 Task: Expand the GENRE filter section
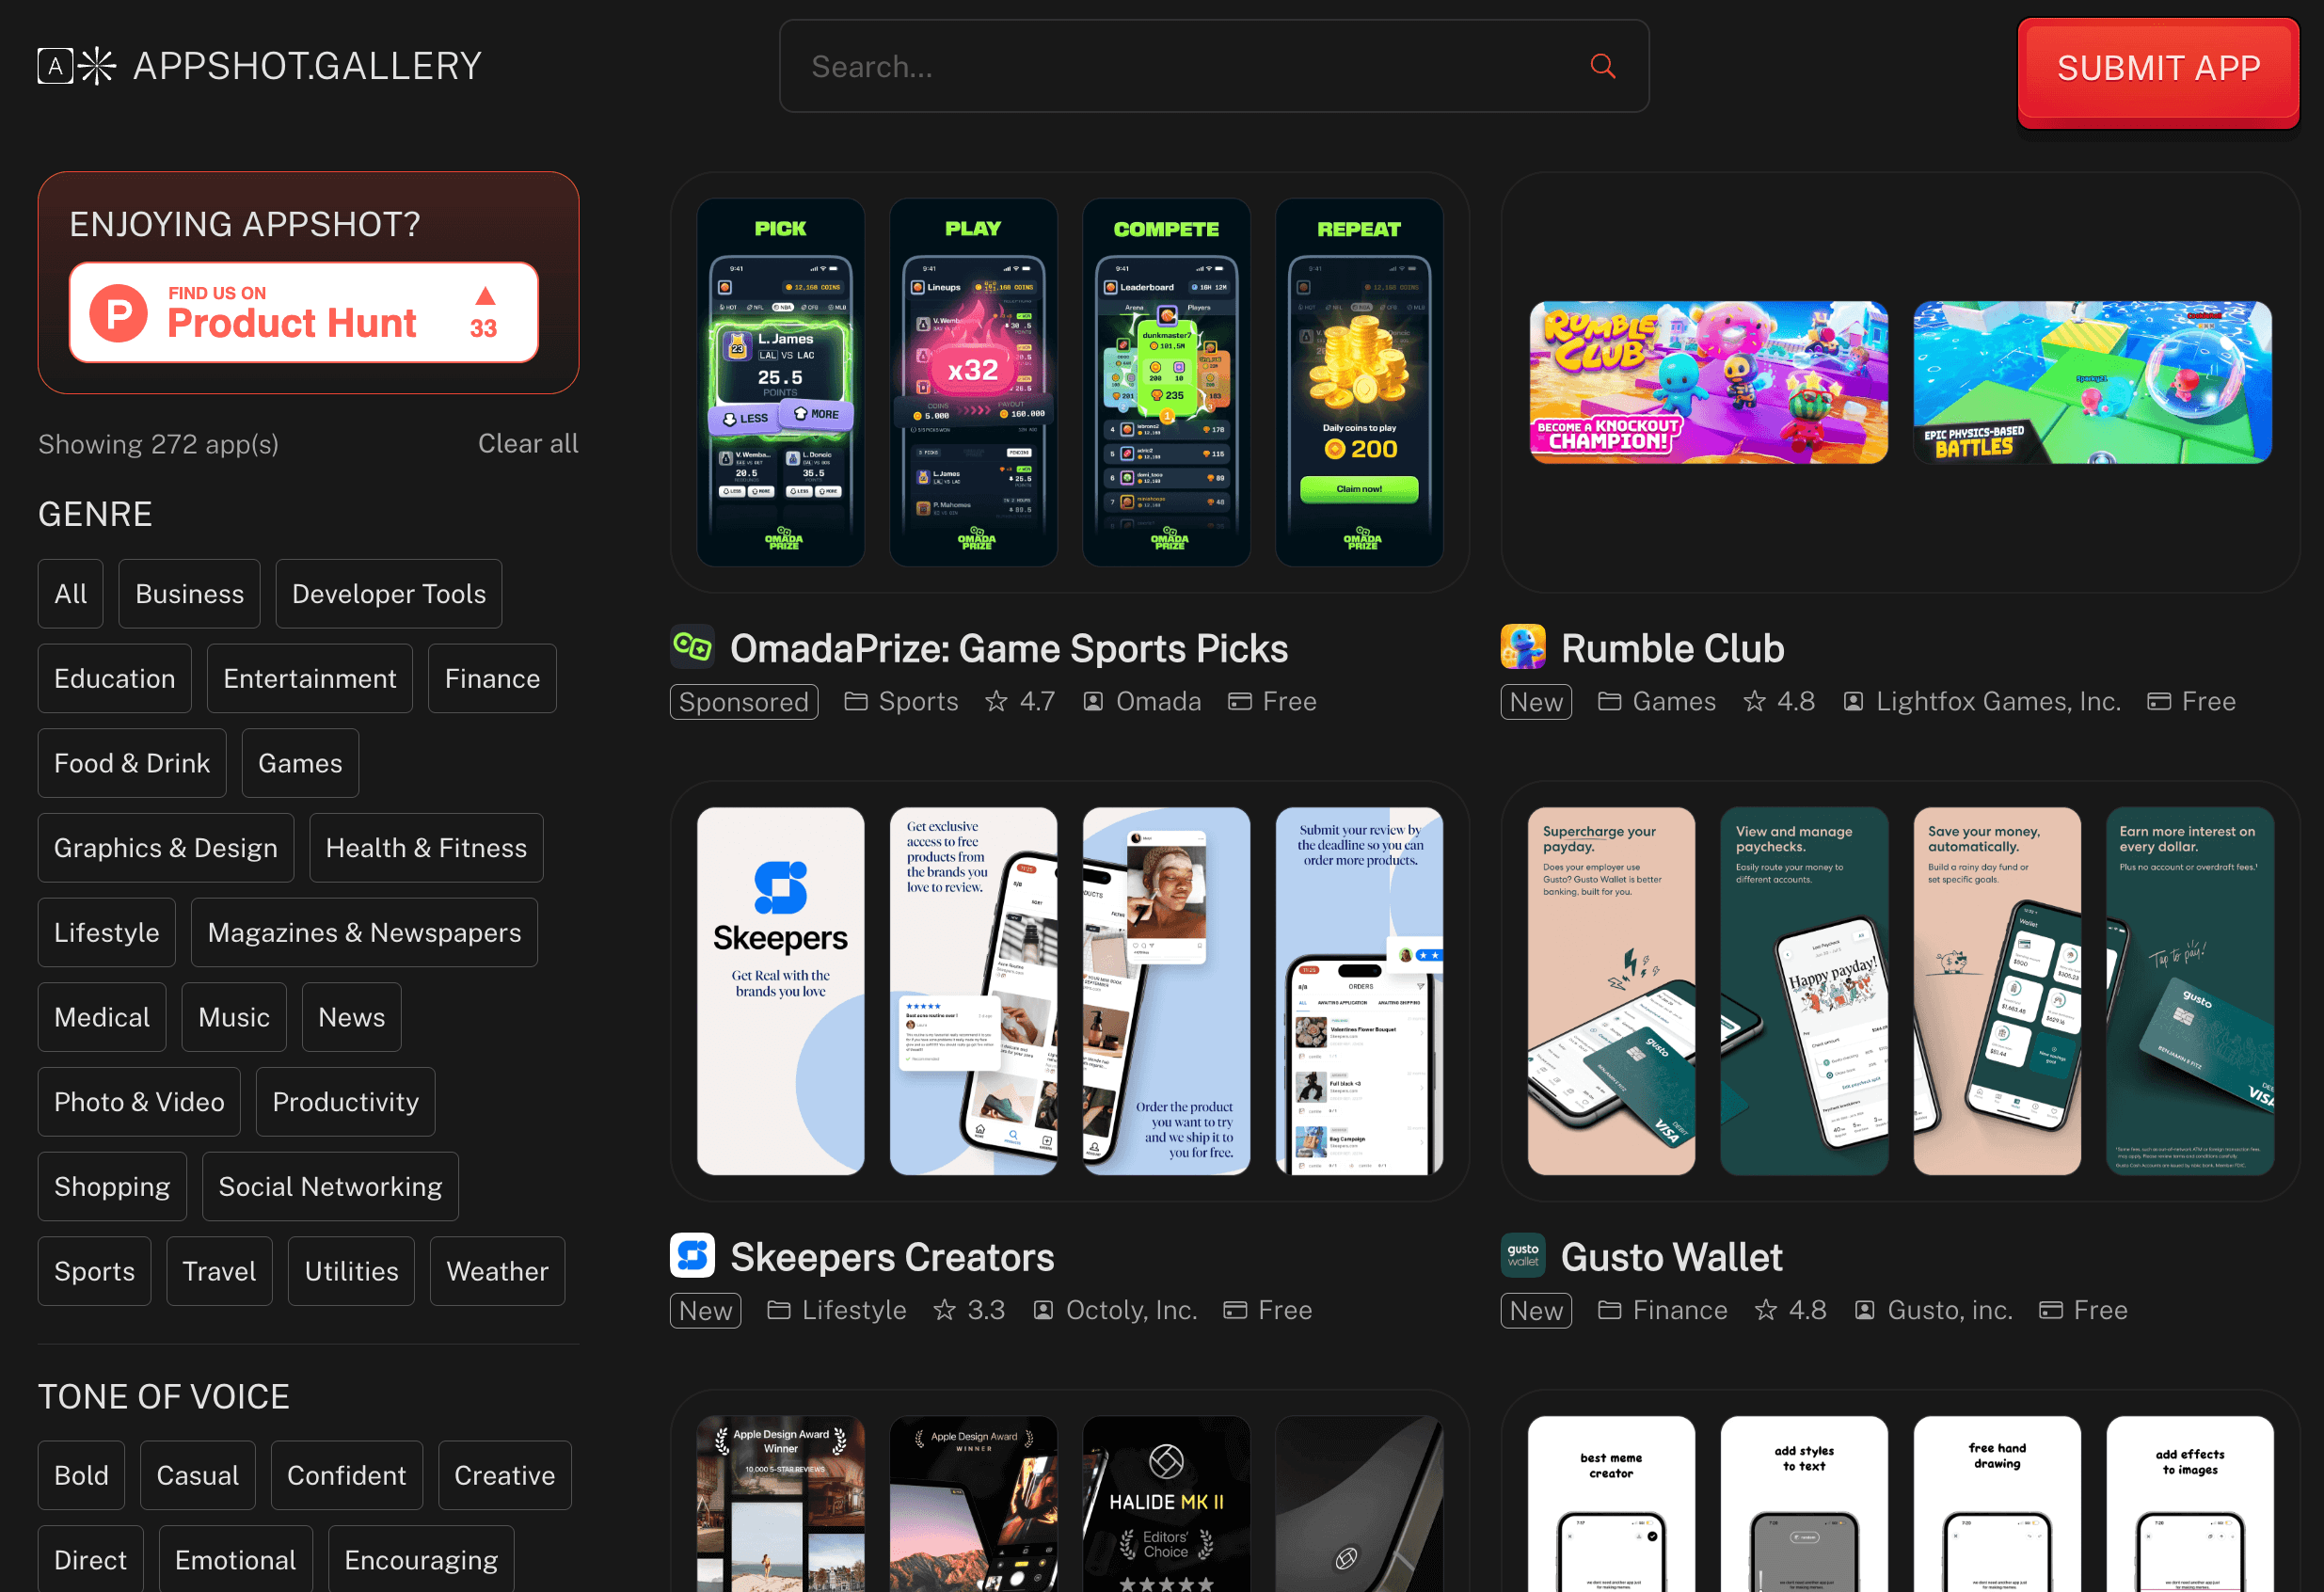pyautogui.click(x=97, y=514)
